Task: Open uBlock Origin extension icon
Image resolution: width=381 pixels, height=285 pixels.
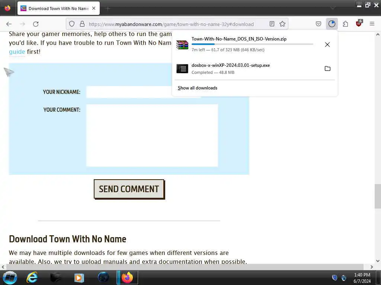Action: (x=359, y=23)
